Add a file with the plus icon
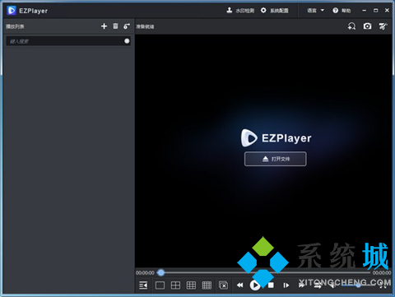Image resolution: width=395 pixels, height=297 pixels. 104,26
